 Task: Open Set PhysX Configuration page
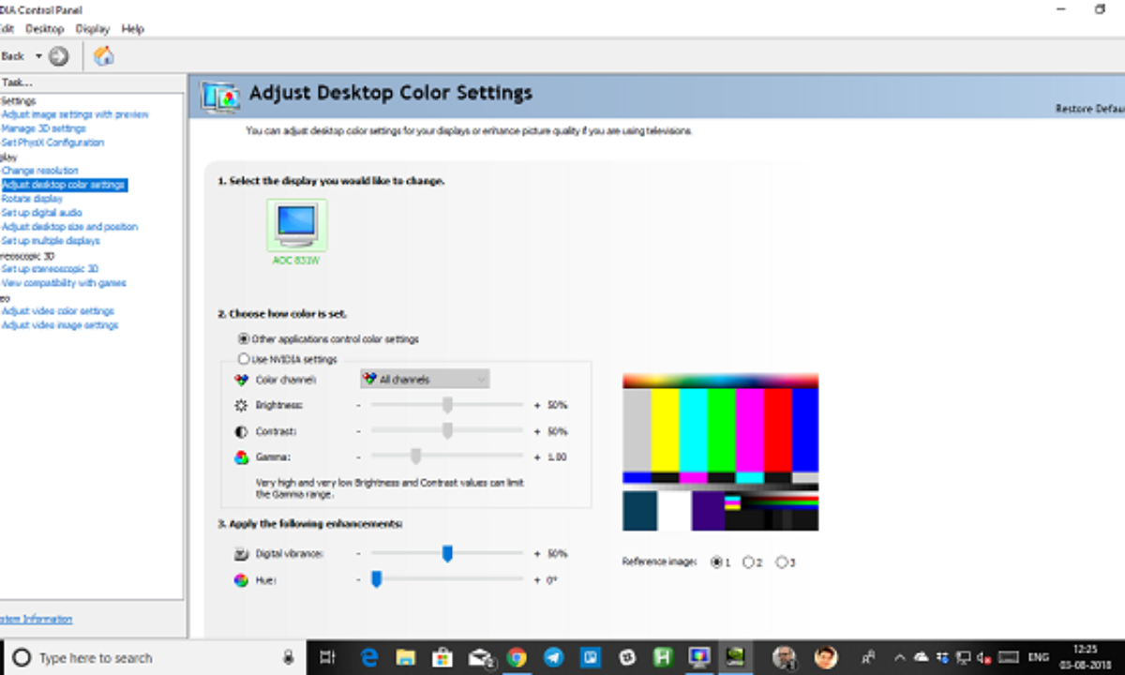[x=52, y=142]
